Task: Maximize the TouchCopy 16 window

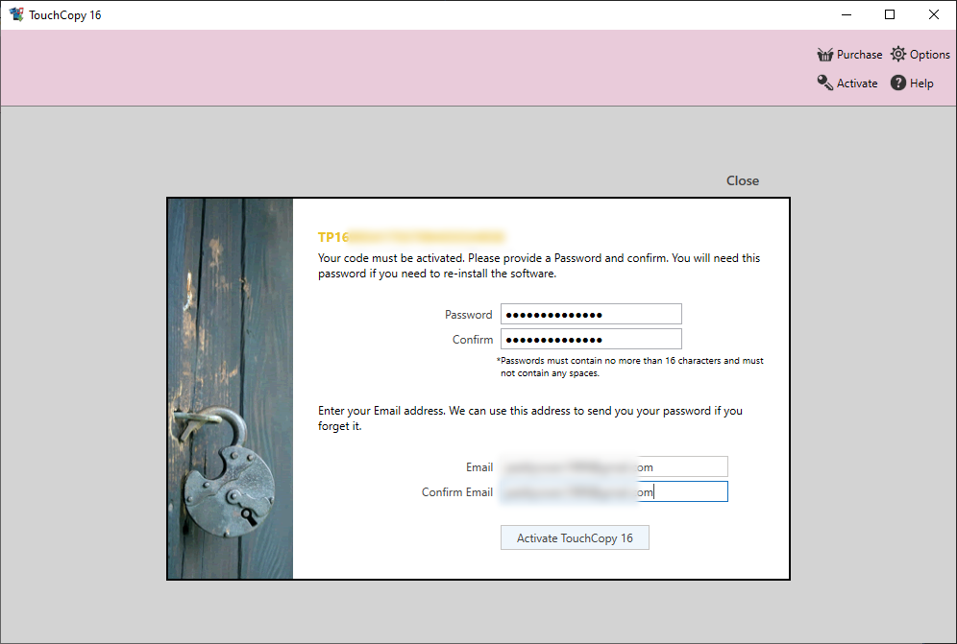Action: pos(890,14)
